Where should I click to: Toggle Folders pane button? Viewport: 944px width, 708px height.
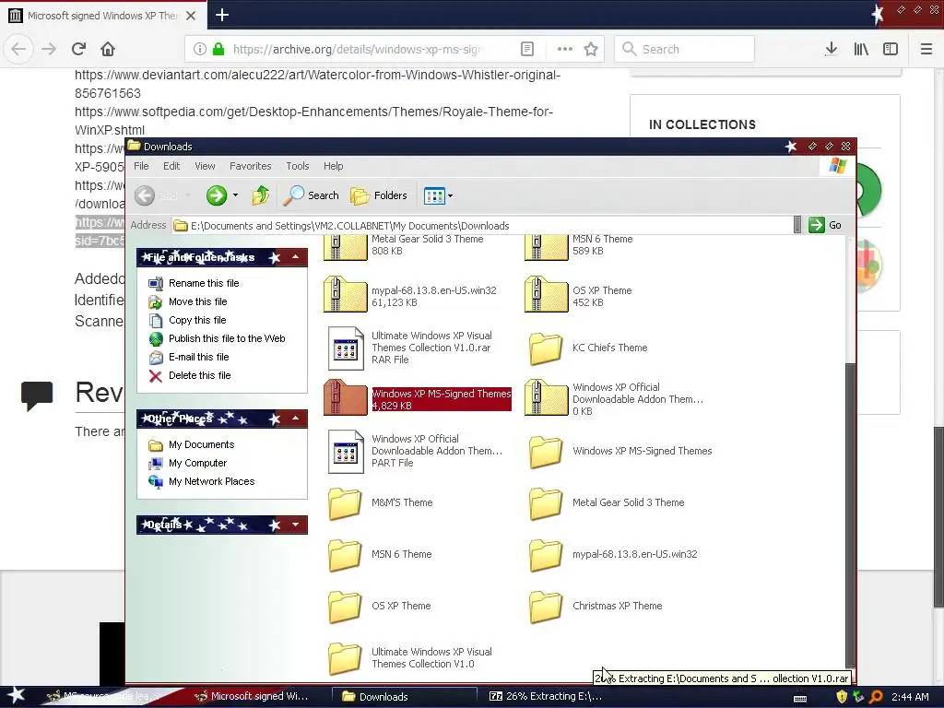(x=379, y=195)
